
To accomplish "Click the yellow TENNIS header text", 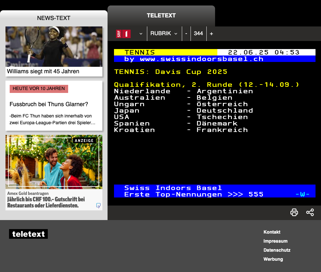I will pos(140,52).
